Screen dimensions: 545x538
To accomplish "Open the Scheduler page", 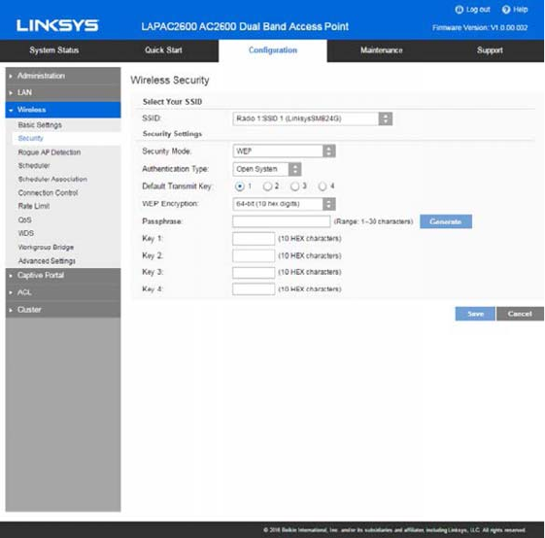I will point(34,165).
